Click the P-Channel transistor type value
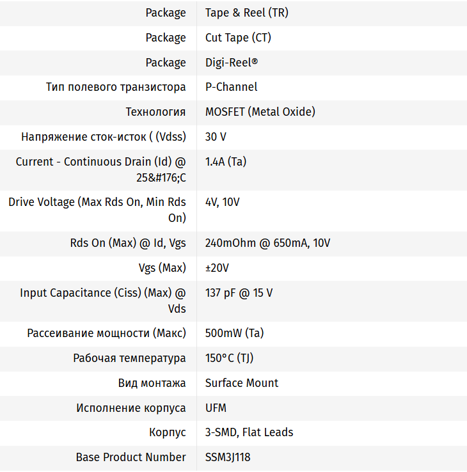467x472 pixels. [x=231, y=87]
